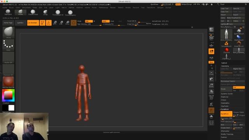249x140 pixels.
Task: Click the orange DynaMesh button
Action: [x=226, y=114]
